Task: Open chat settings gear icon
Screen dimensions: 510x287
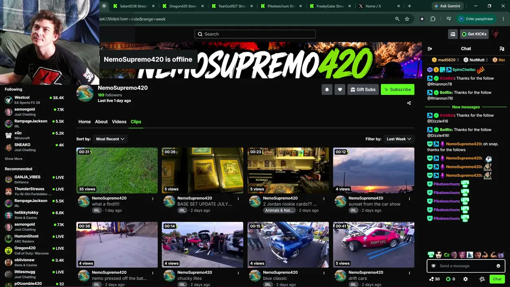Action: point(465,279)
